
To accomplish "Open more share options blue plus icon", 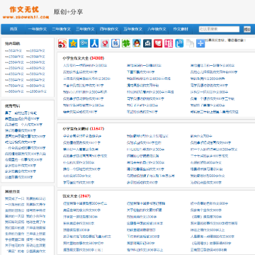I will 200,43.
